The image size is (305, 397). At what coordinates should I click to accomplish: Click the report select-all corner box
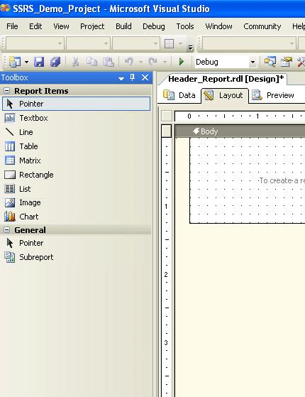pyautogui.click(x=167, y=116)
